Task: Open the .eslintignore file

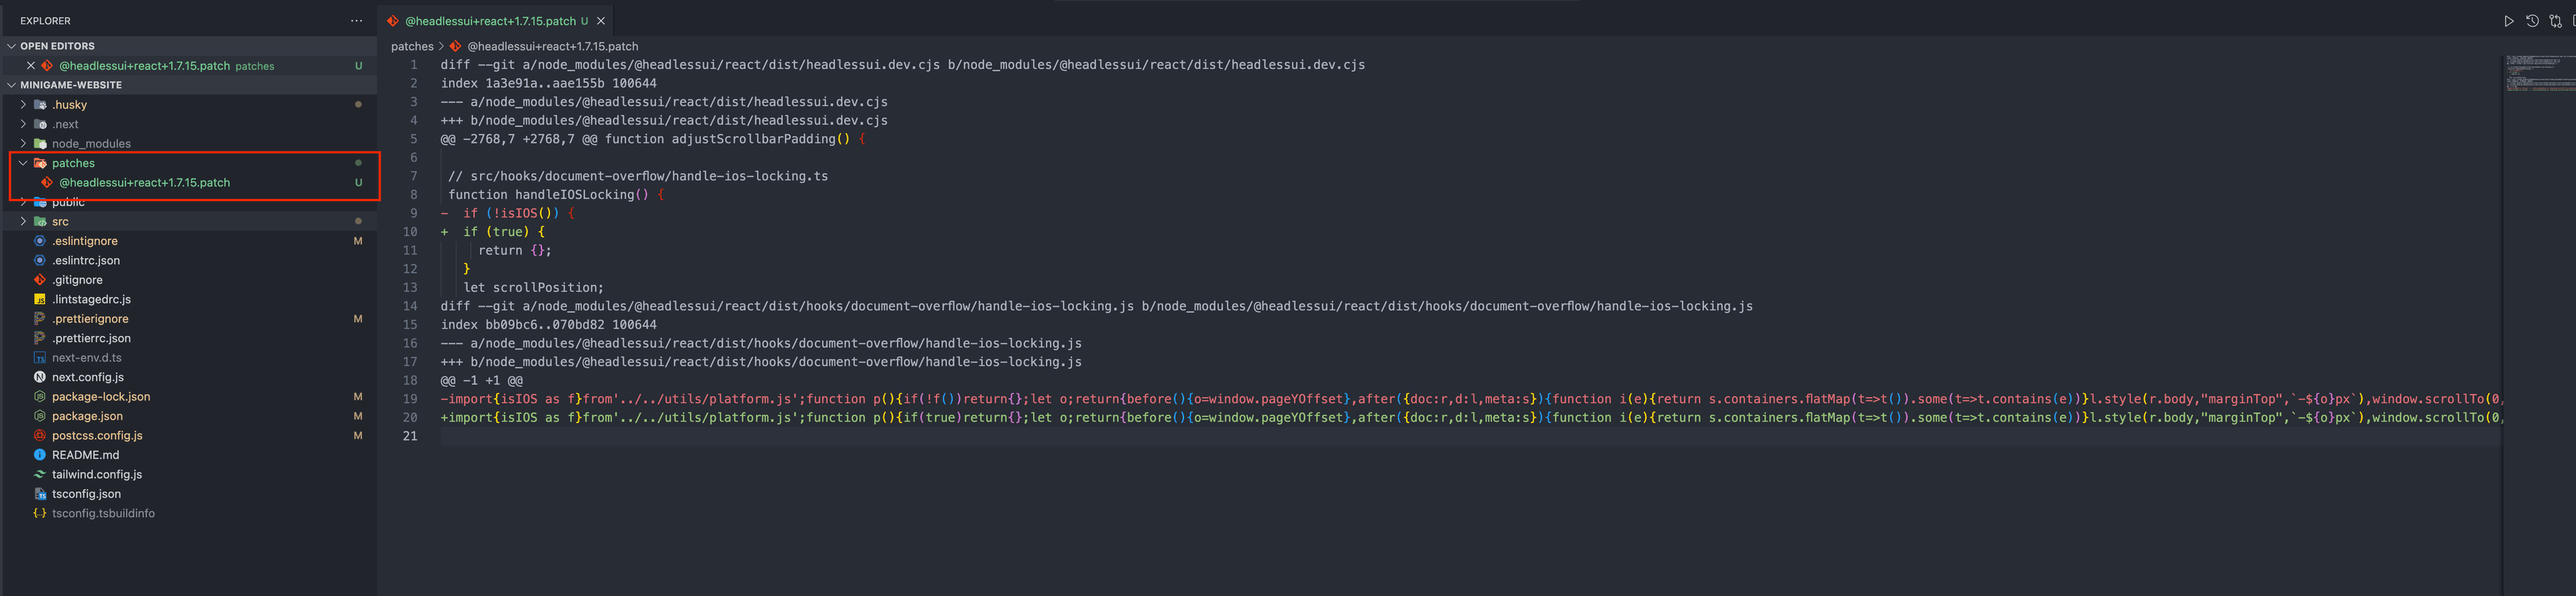Action: 85,241
